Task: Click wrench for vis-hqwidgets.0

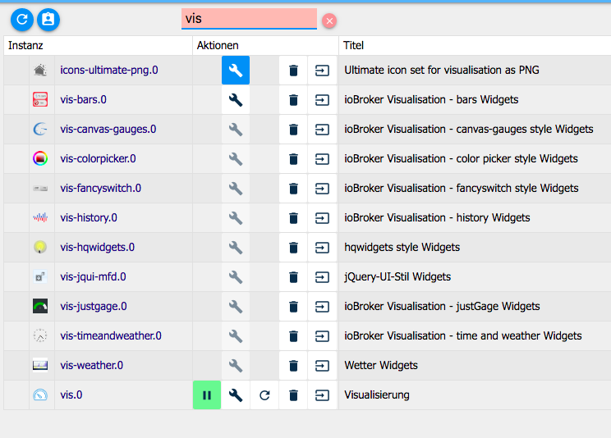Action: tap(236, 248)
